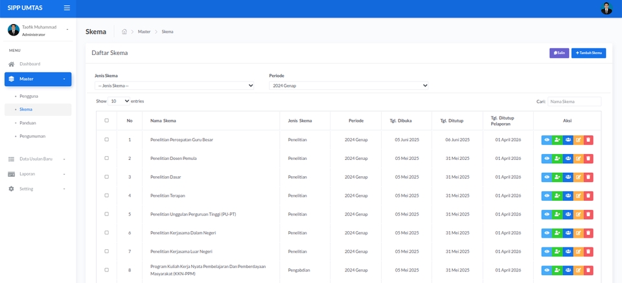Screen dimensions: 622x283
Task: Click the Nama Skema search field
Action: 574,102
